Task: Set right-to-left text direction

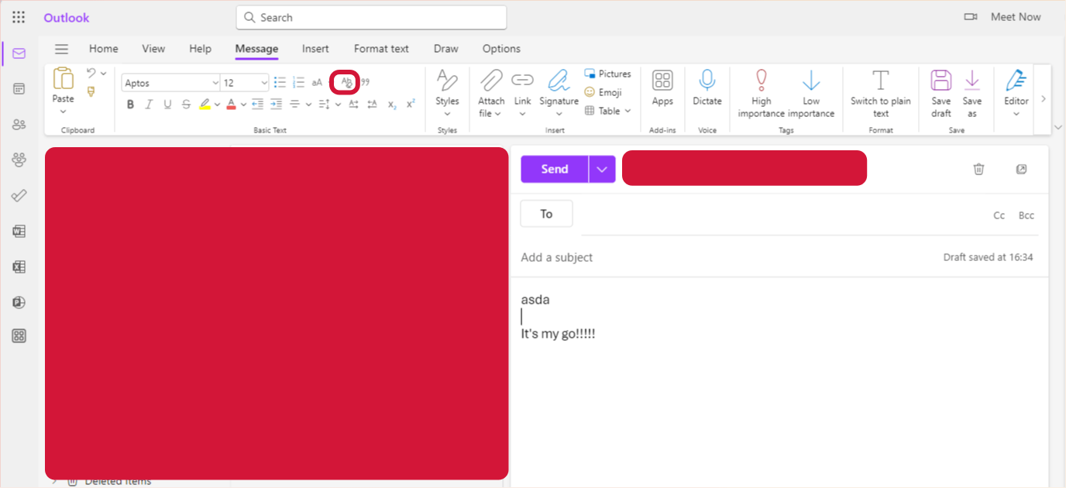Action: coord(372,105)
